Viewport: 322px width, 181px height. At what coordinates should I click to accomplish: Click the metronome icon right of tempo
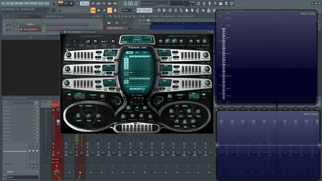point(93,4)
